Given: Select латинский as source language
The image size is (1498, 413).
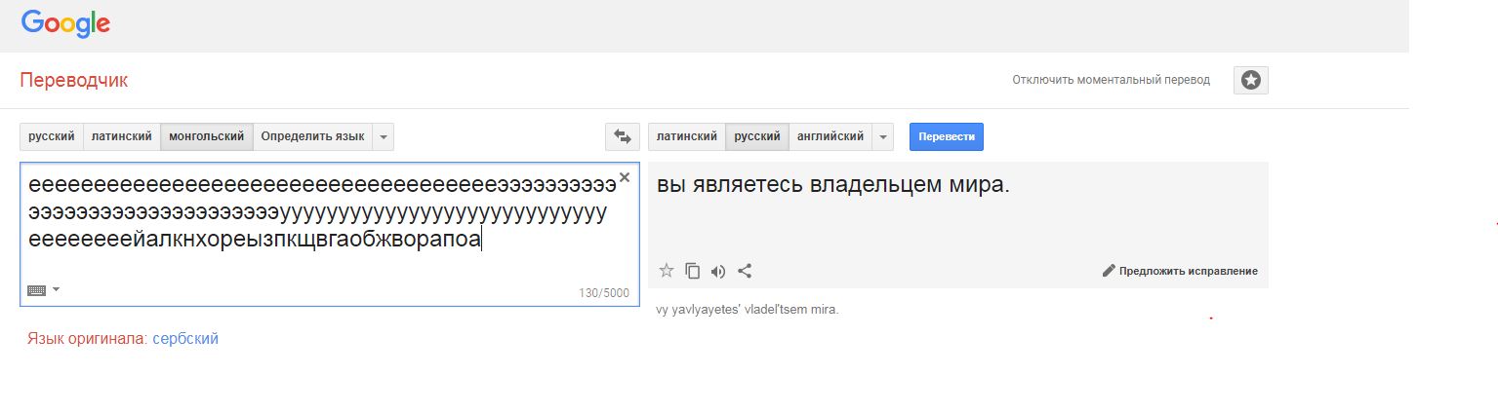Looking at the screenshot, I should point(122,136).
